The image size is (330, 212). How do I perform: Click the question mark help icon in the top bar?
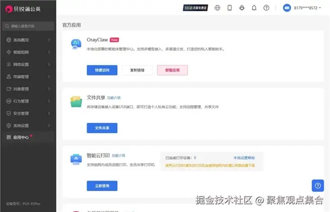coord(266,8)
